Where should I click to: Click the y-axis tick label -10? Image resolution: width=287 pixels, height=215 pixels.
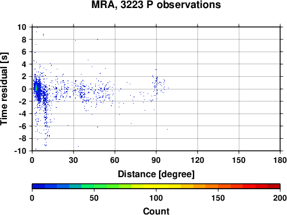point(20,151)
